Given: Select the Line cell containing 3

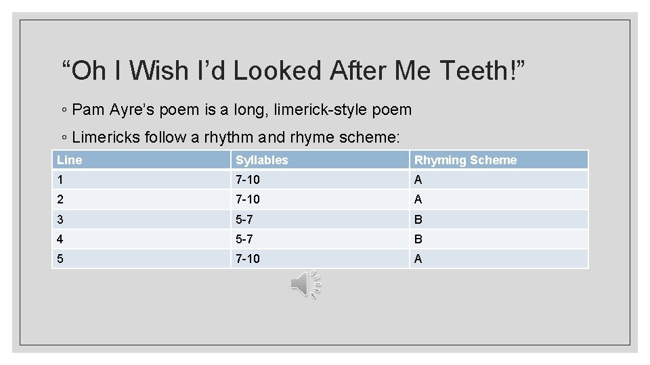Looking at the screenshot, I should (141, 219).
